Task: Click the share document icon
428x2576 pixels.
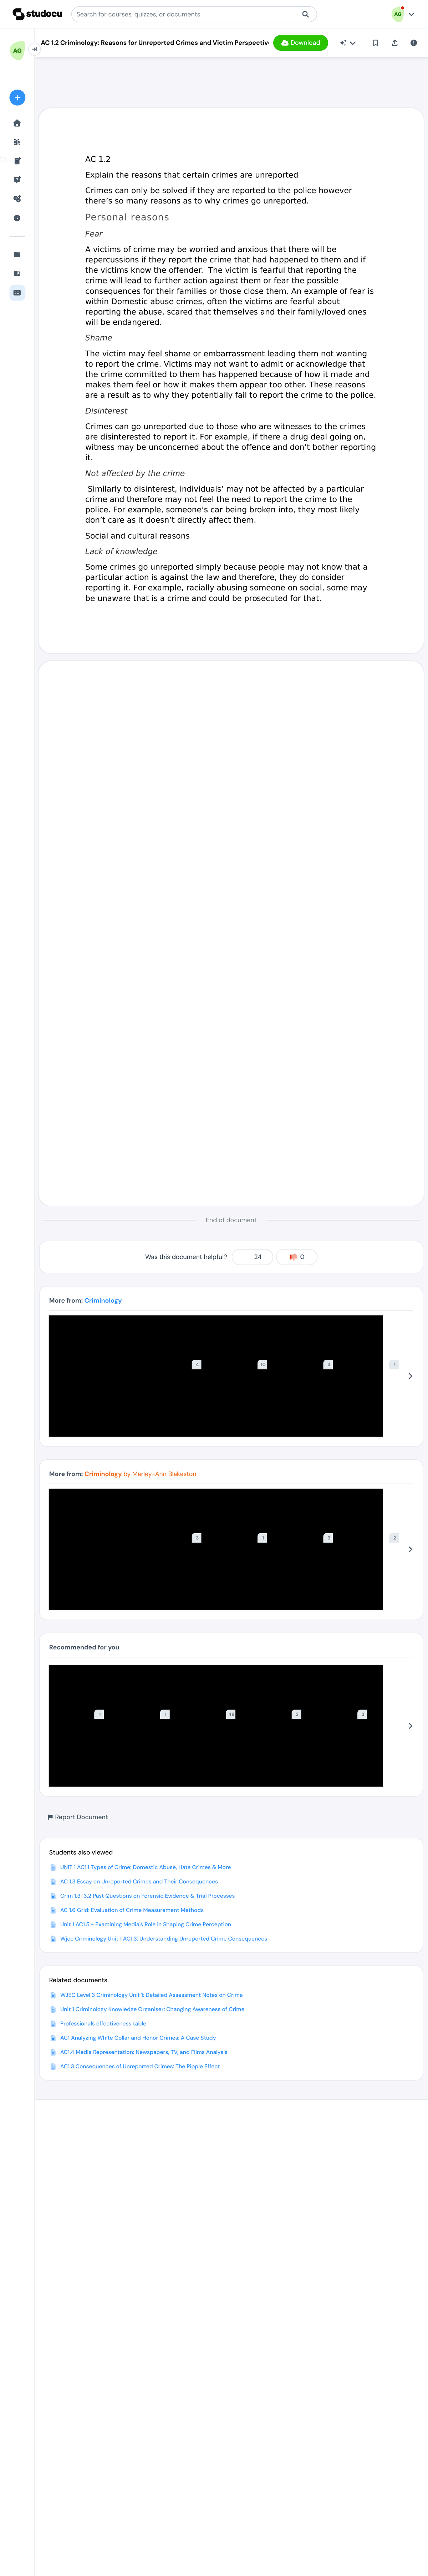Action: click(x=395, y=43)
